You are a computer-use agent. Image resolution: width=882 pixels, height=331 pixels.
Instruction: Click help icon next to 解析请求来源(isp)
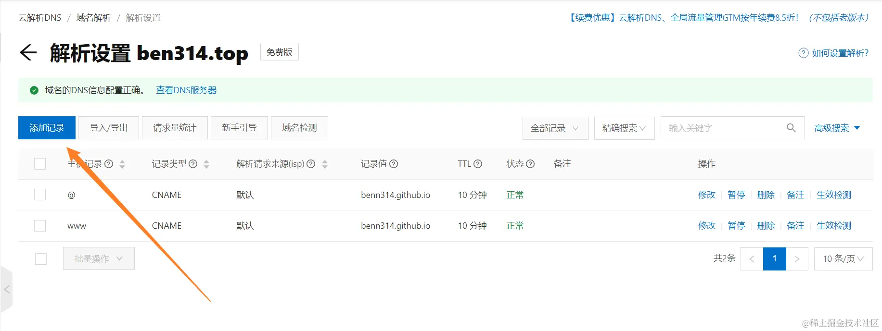pyautogui.click(x=311, y=164)
